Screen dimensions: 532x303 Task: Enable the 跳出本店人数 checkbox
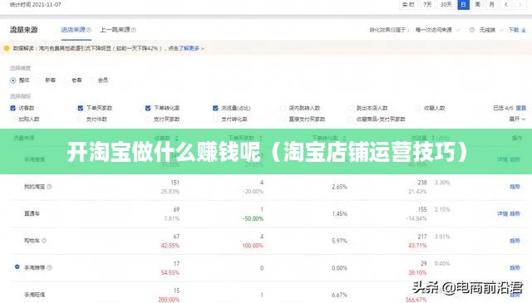(351, 108)
